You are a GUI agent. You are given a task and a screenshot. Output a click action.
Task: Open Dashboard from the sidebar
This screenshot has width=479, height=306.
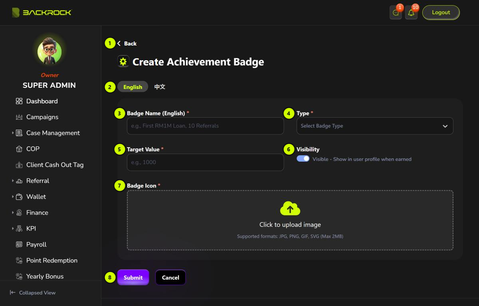tap(42, 101)
